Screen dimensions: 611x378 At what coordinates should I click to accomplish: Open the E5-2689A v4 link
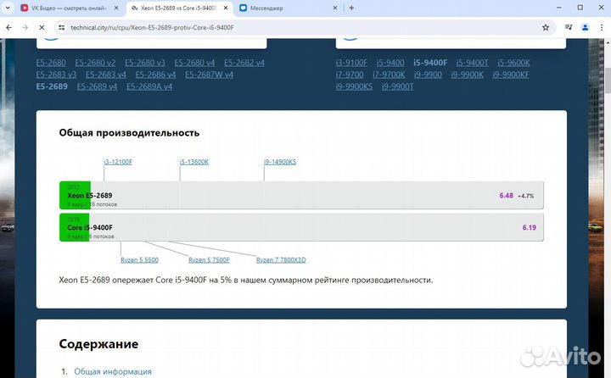[x=149, y=86]
